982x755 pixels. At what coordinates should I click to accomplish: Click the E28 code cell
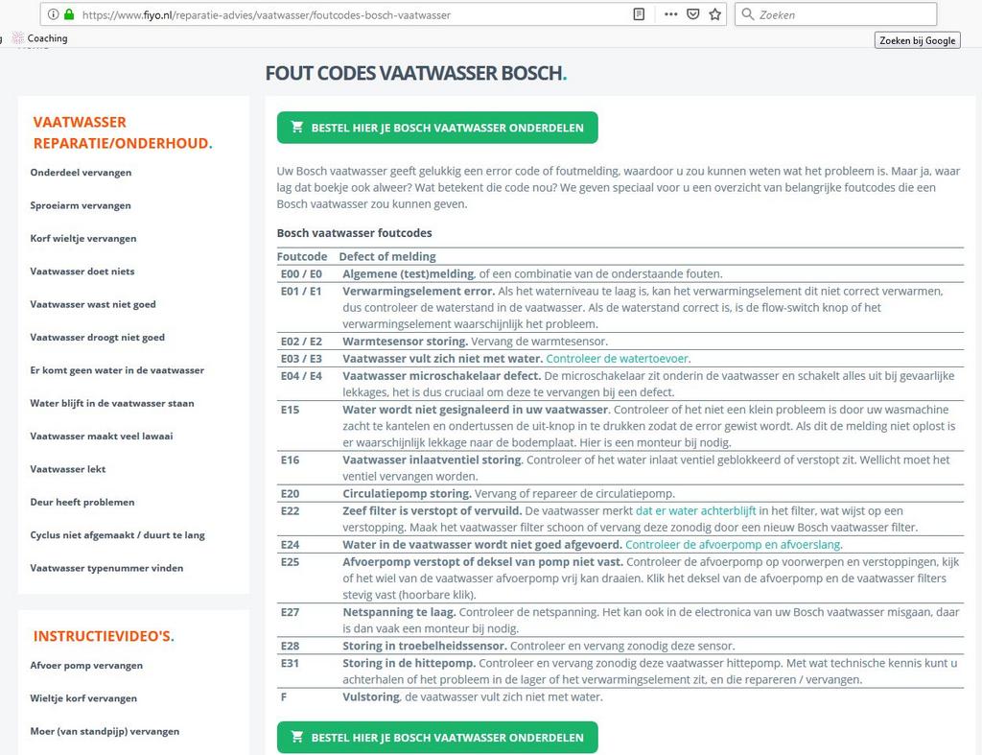click(x=290, y=646)
